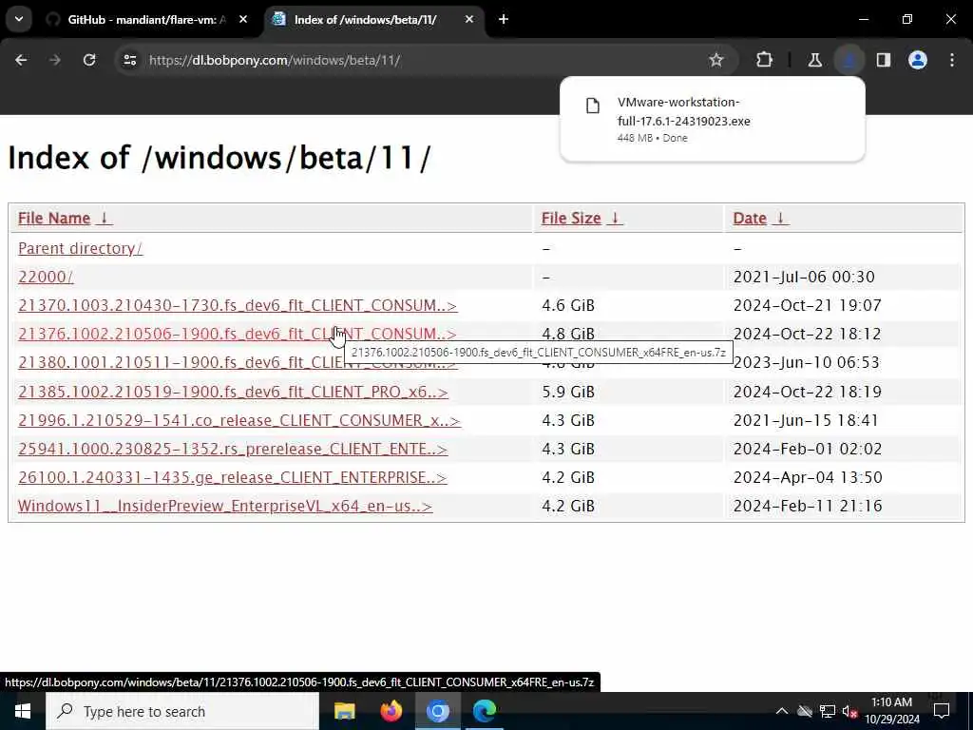
Task: Open a new browser tab
Action: point(504,19)
